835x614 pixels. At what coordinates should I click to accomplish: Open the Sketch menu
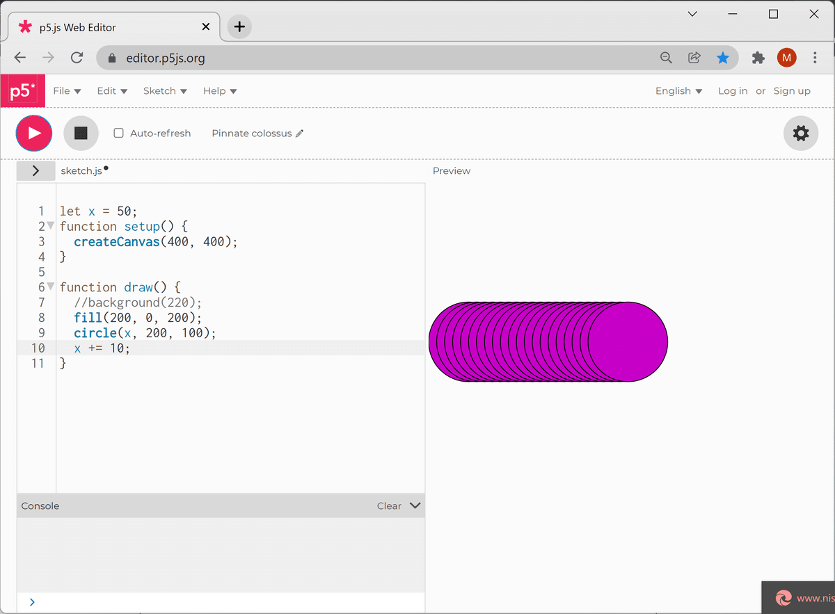pyautogui.click(x=165, y=91)
